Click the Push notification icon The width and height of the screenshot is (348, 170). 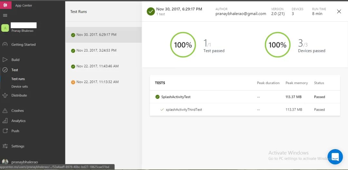coord(5,131)
